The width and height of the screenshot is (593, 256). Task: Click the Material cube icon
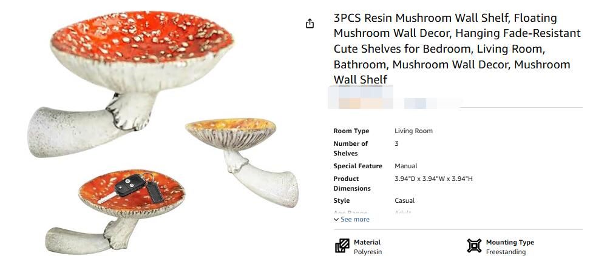[x=342, y=246]
